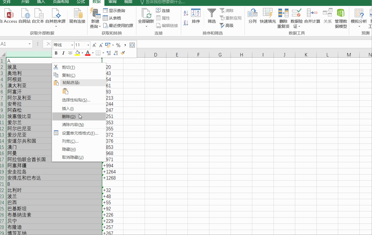Click the Borders icon in mini toolbar
This screenshot has width=372, height=235.
98,53
